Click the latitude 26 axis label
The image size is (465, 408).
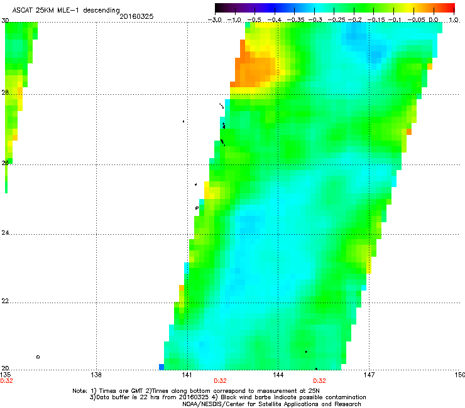coord(5,163)
